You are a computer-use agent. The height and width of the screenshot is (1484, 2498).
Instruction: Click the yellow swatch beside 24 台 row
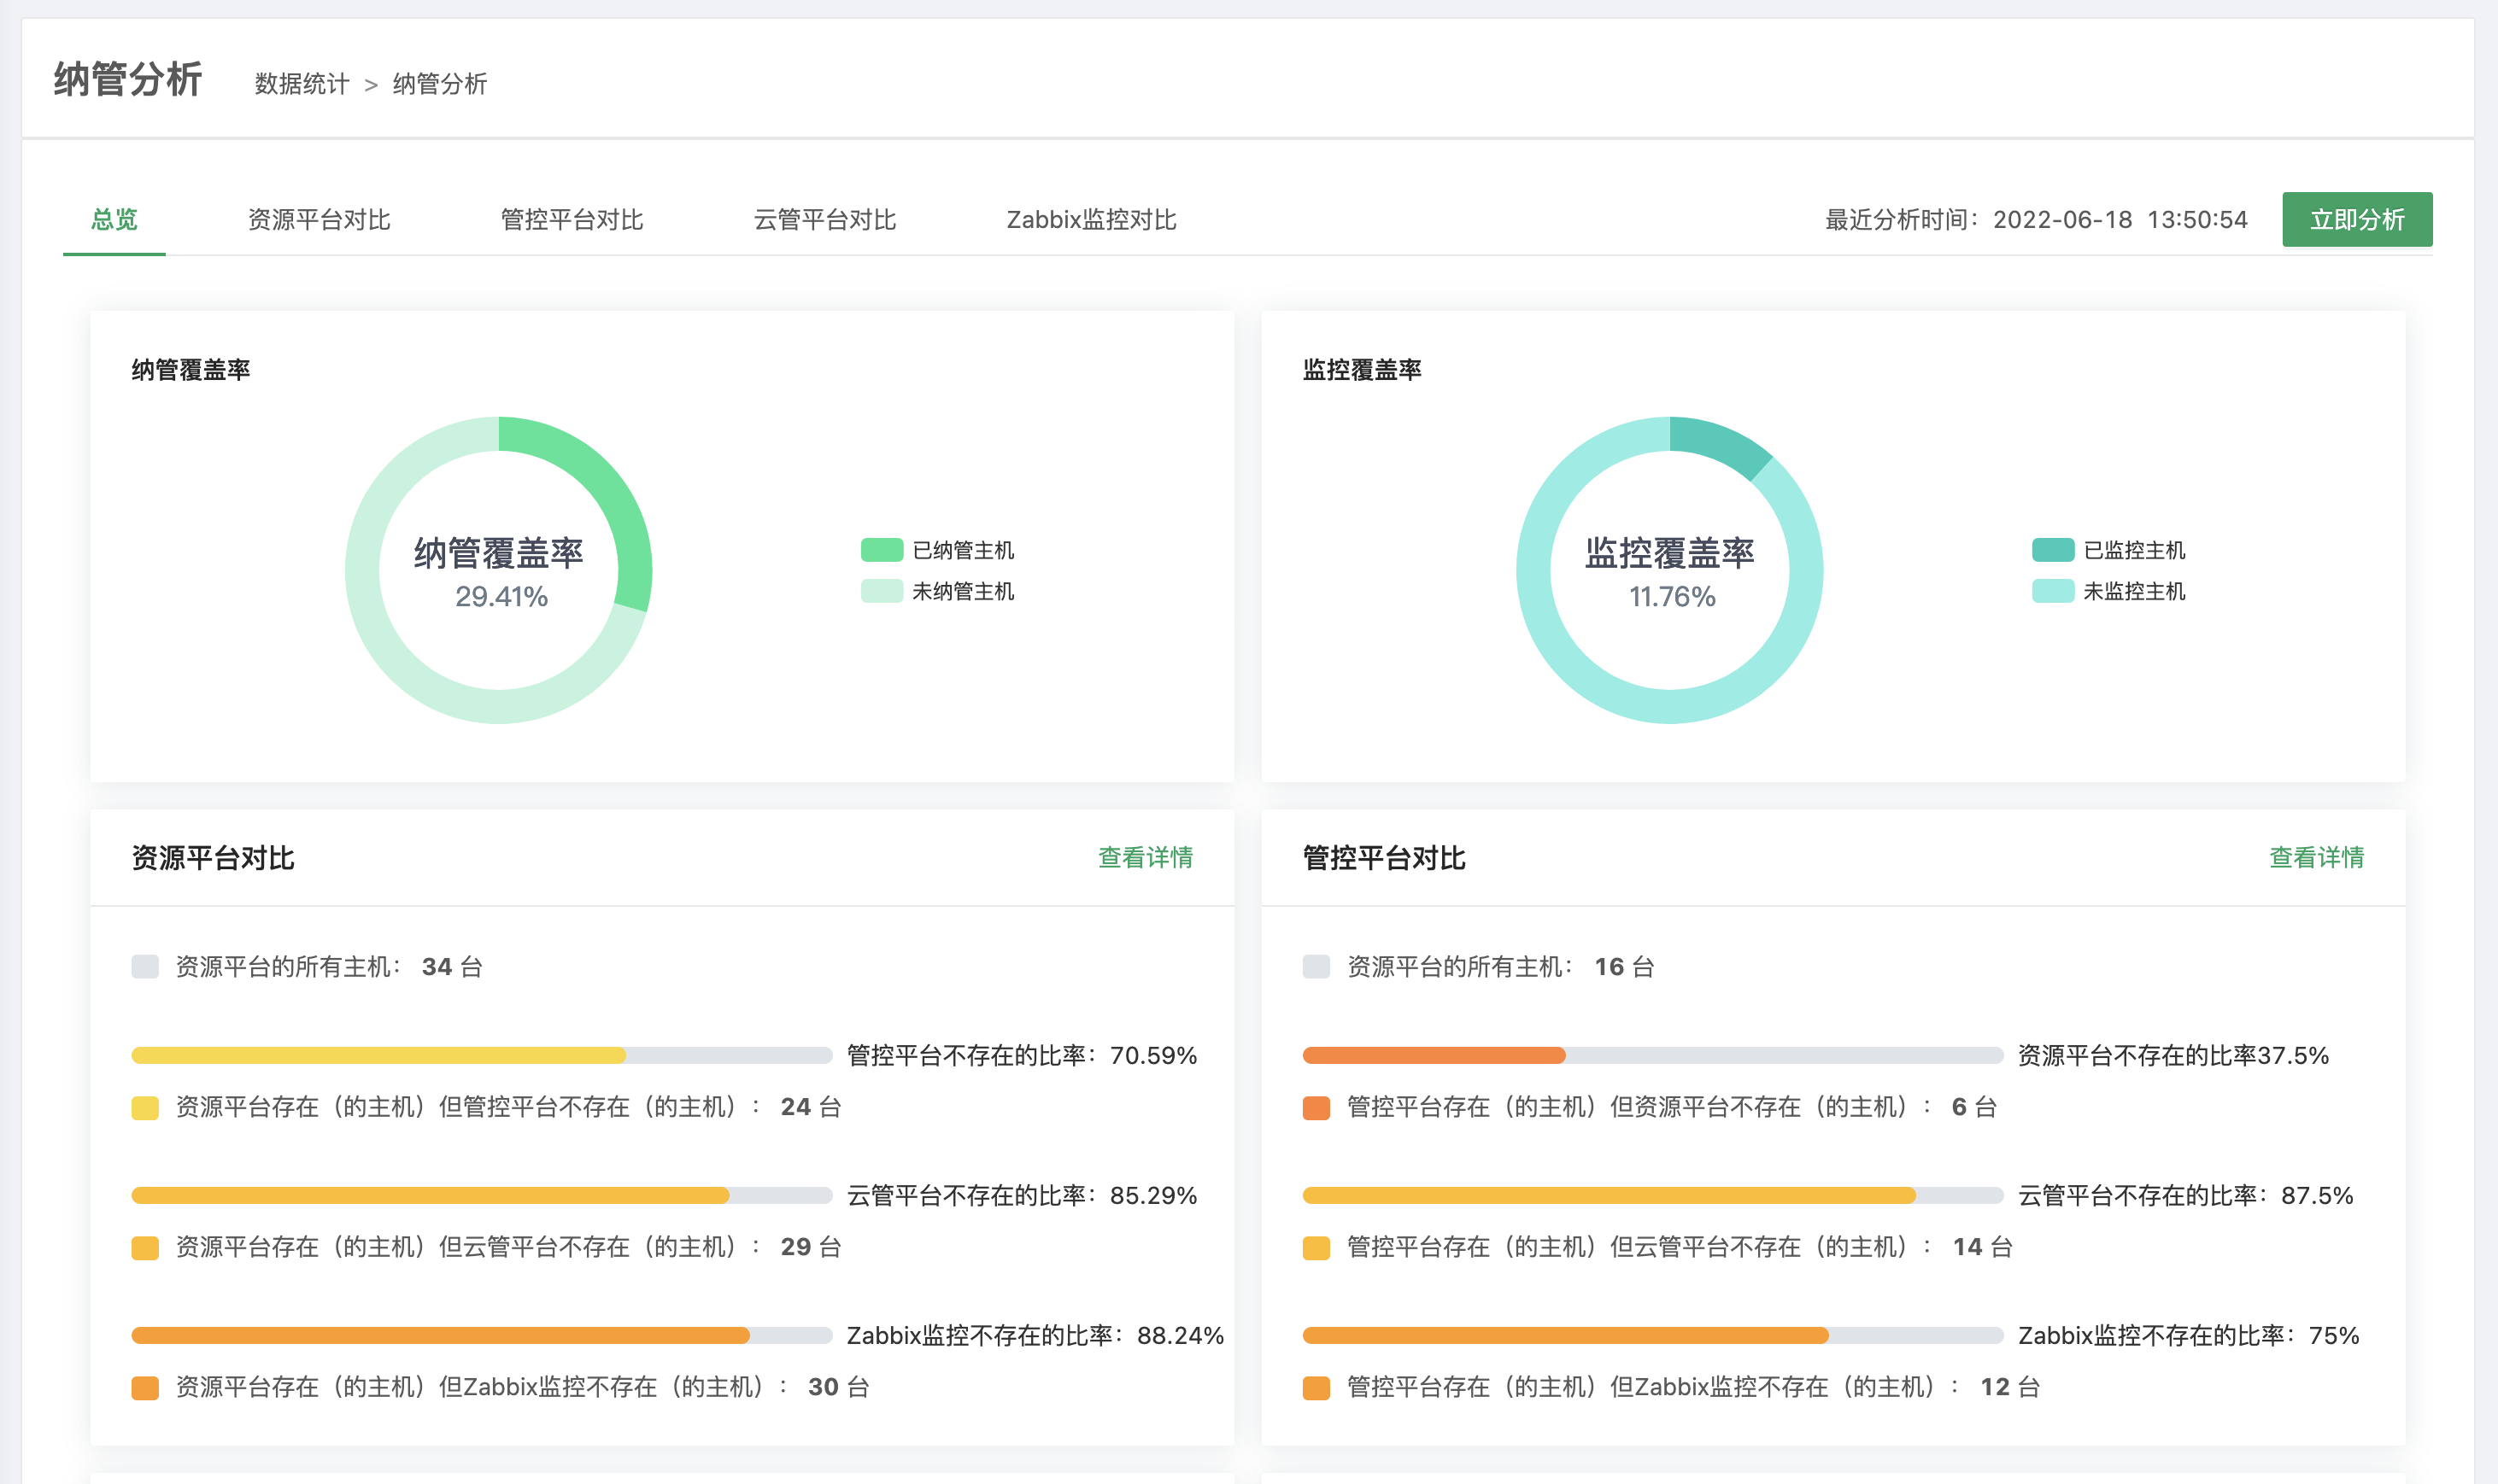(145, 1108)
